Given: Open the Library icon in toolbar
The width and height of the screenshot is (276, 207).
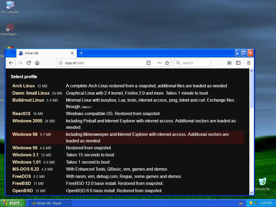Looking at the screenshot, I should 230,63.
